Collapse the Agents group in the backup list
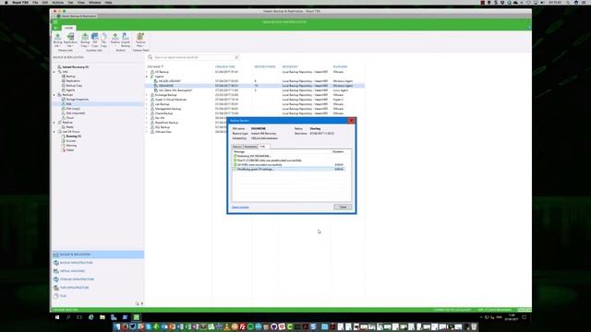 147,77
